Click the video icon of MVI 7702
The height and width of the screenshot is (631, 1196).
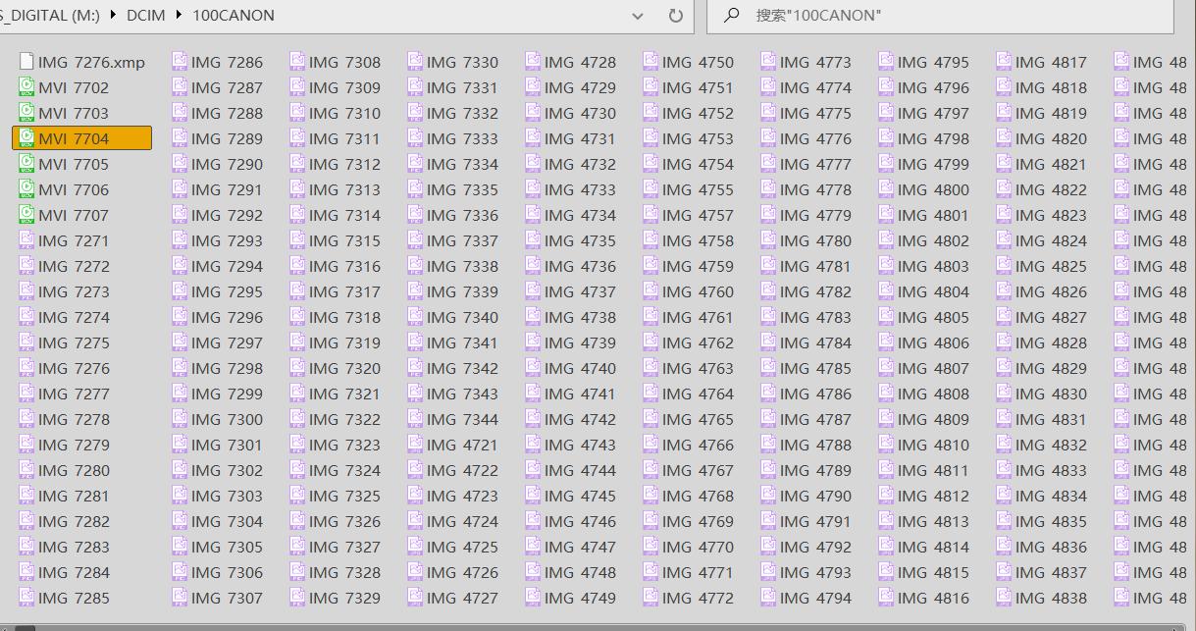26,87
